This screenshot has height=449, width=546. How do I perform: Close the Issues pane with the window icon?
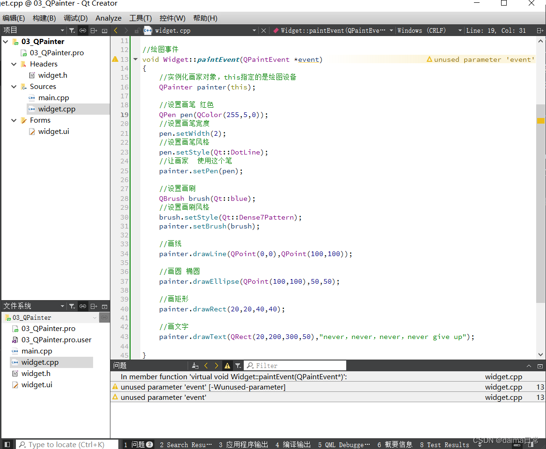(540, 366)
